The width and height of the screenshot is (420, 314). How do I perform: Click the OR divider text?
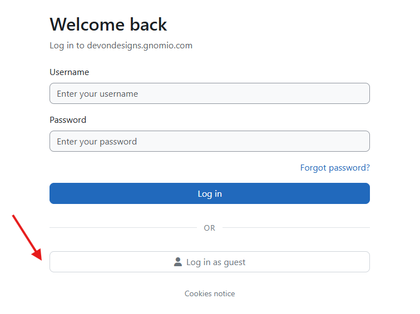tap(210, 228)
